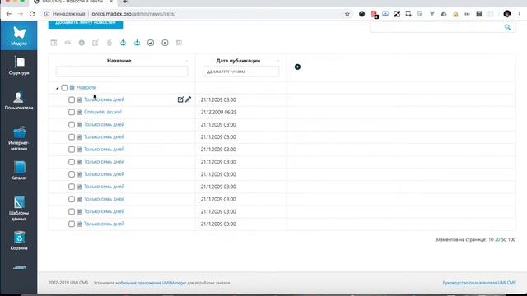The width and height of the screenshot is (527, 296).
Task: Open the Chrome profile avatar
Action: (507, 14)
